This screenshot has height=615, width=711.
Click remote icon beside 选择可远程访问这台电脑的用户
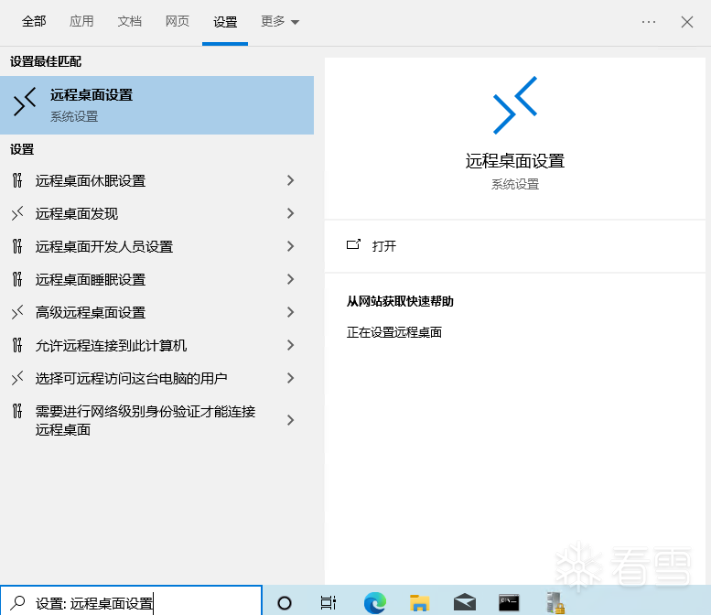[x=17, y=378]
